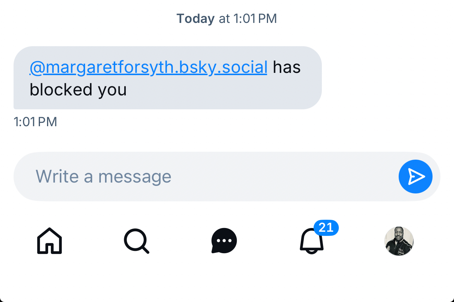Click the white paper-plane arrow glyph

pos(416,177)
